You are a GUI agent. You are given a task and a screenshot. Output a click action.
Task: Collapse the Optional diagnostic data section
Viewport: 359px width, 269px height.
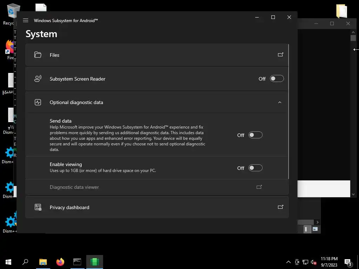pyautogui.click(x=279, y=103)
